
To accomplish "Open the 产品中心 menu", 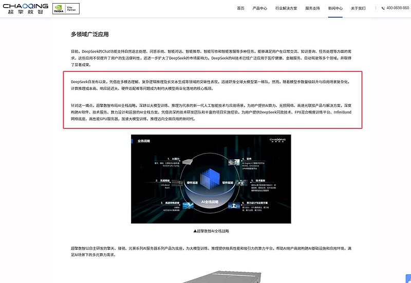I will [259, 8].
